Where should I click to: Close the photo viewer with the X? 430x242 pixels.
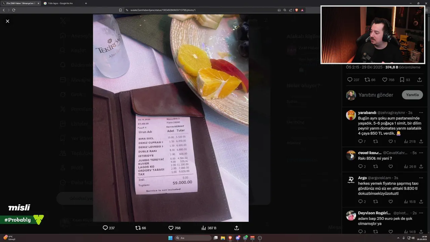coord(7,21)
